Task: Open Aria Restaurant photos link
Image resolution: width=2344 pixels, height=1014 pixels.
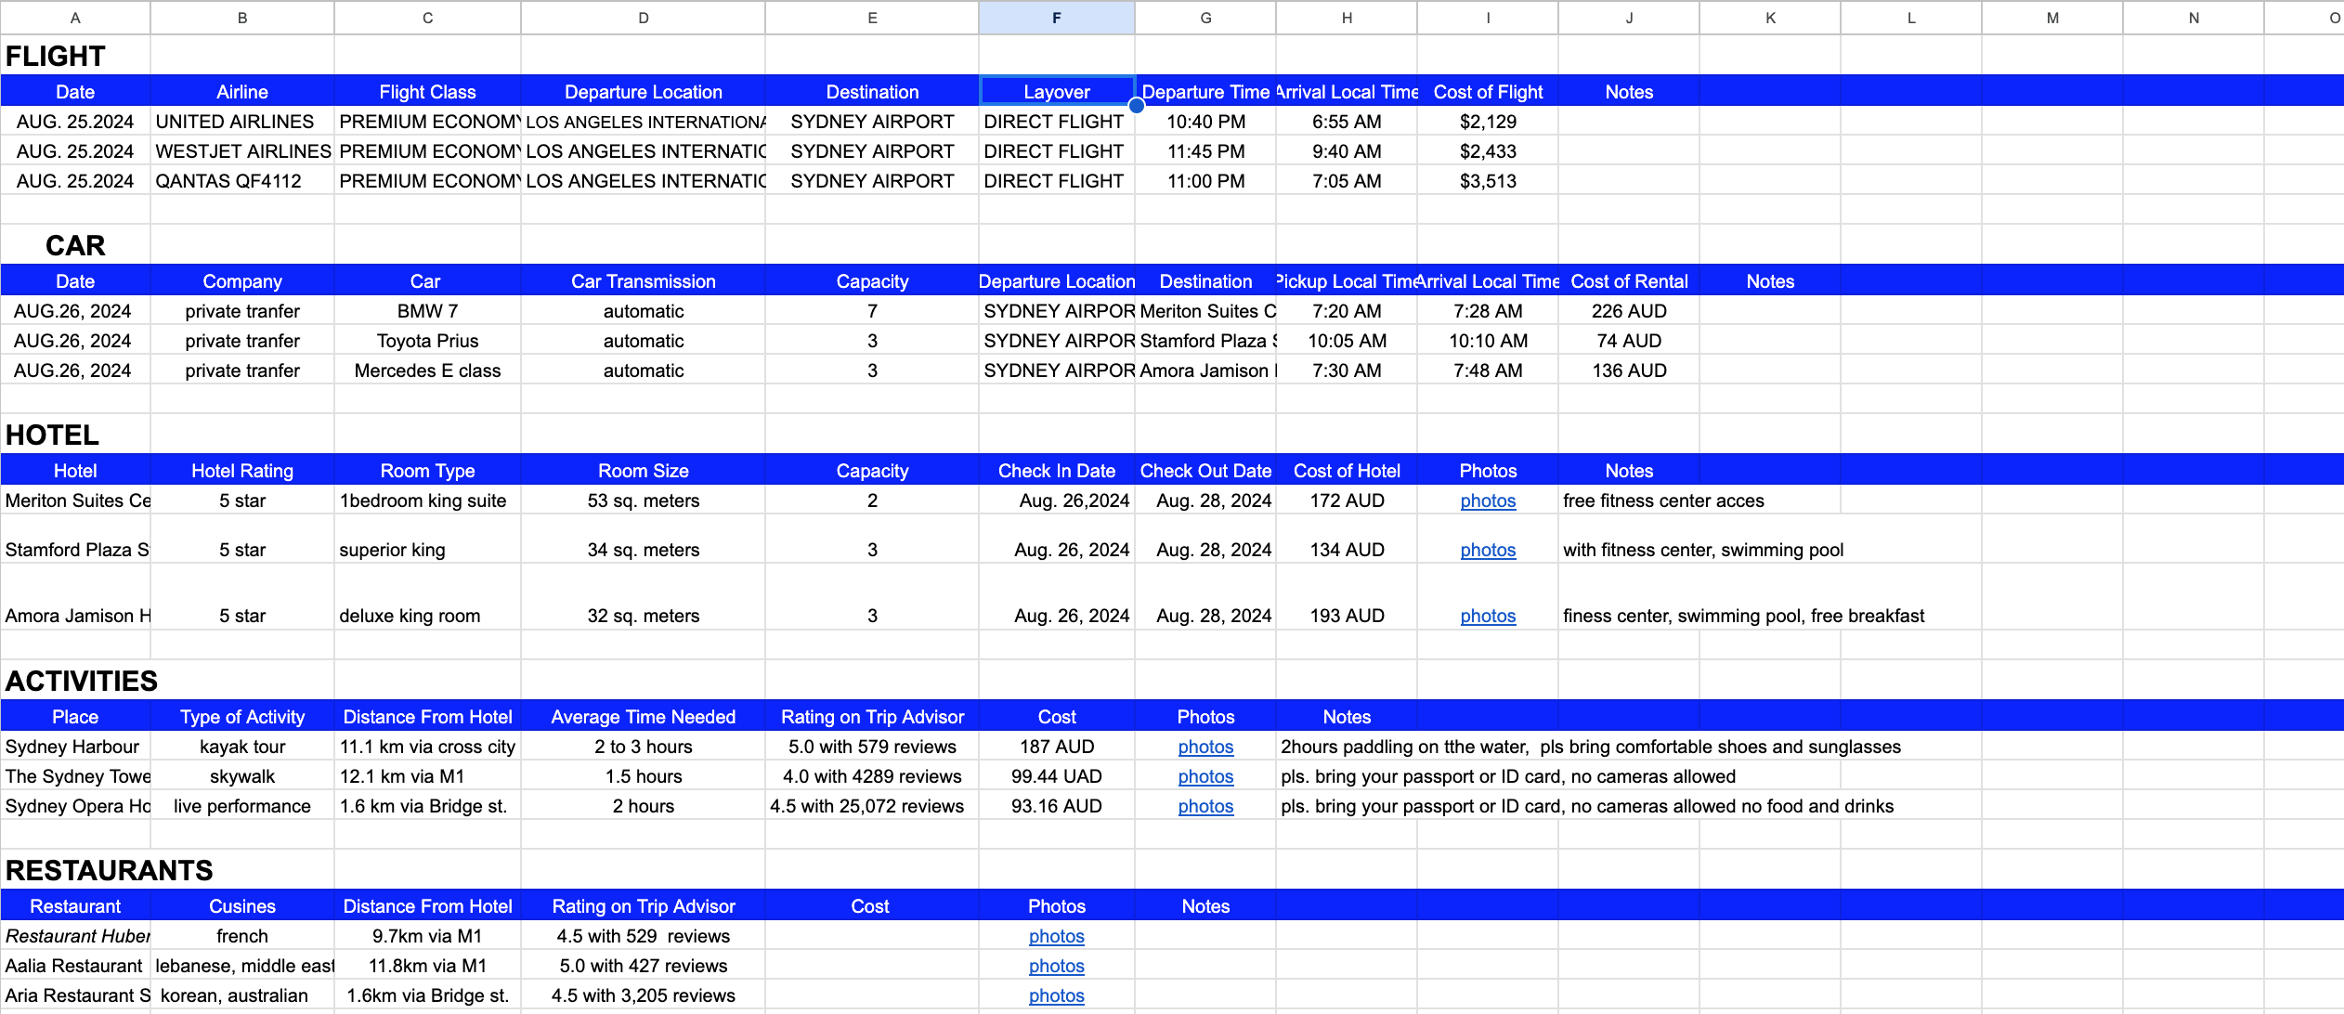Action: pos(1056,995)
